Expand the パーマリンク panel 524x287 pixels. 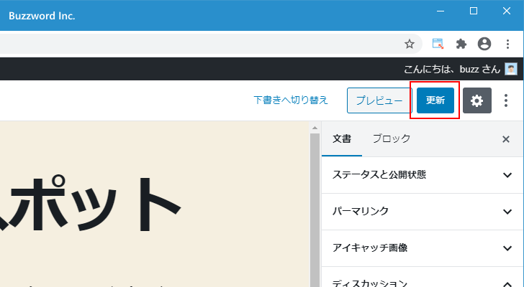point(423,211)
